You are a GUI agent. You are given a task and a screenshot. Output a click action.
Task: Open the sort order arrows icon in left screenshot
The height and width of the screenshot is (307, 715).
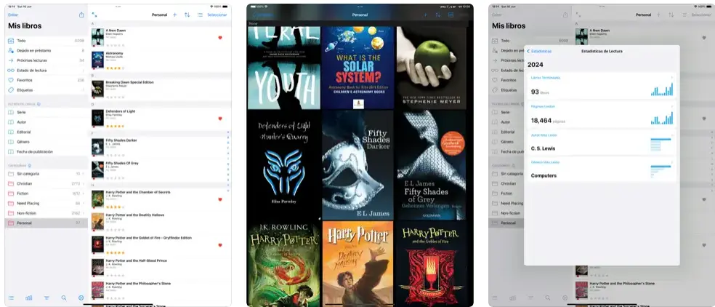pyautogui.click(x=187, y=15)
